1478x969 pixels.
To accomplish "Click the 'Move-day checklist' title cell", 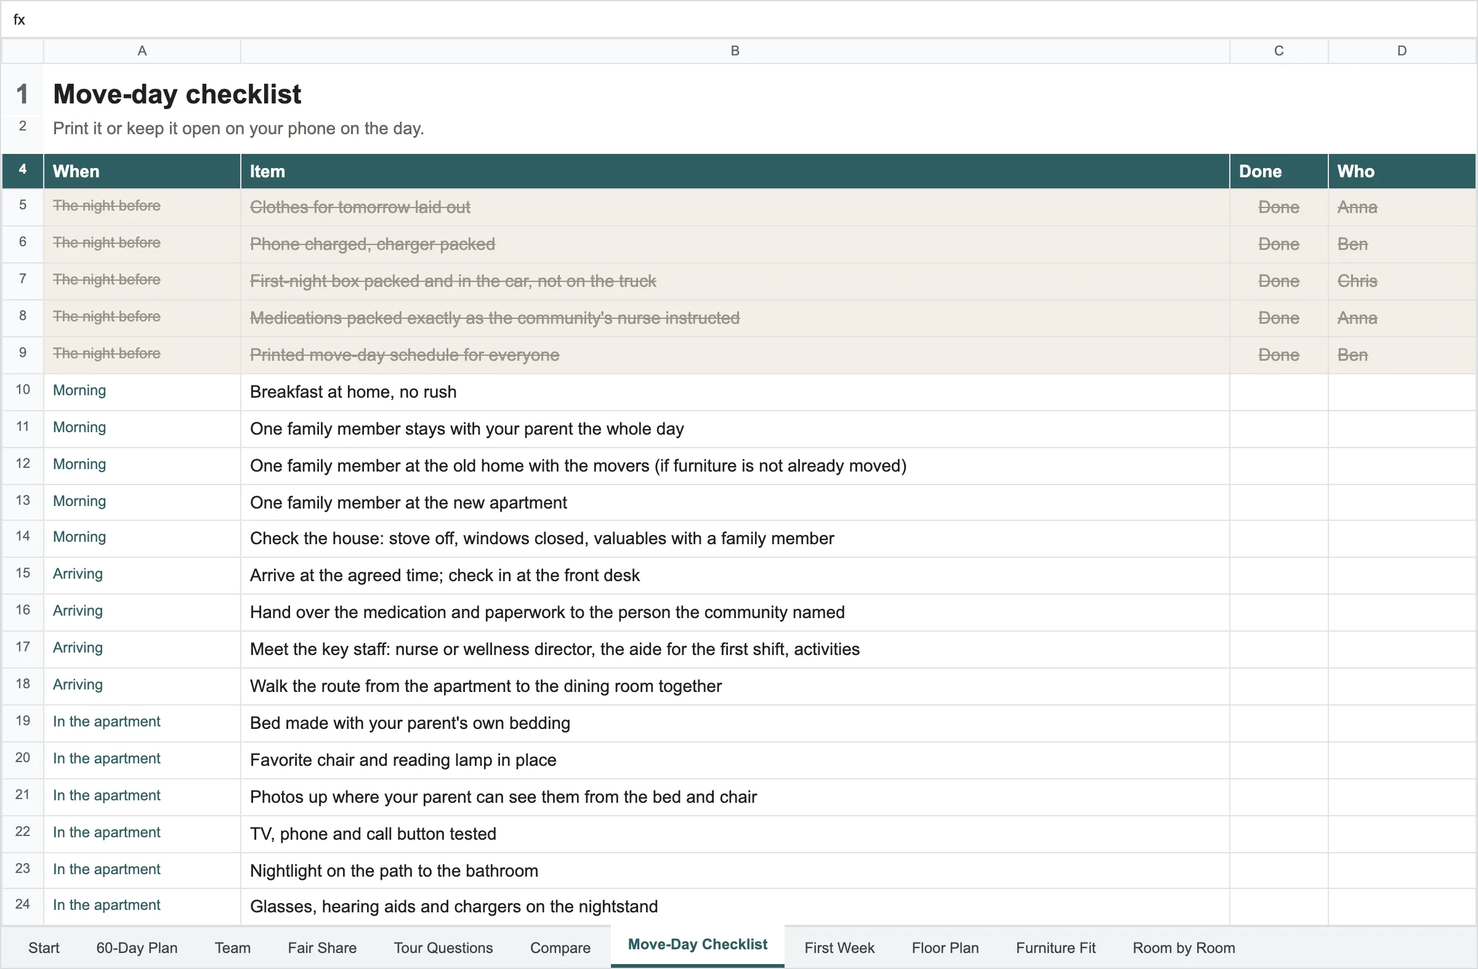I will point(177,94).
